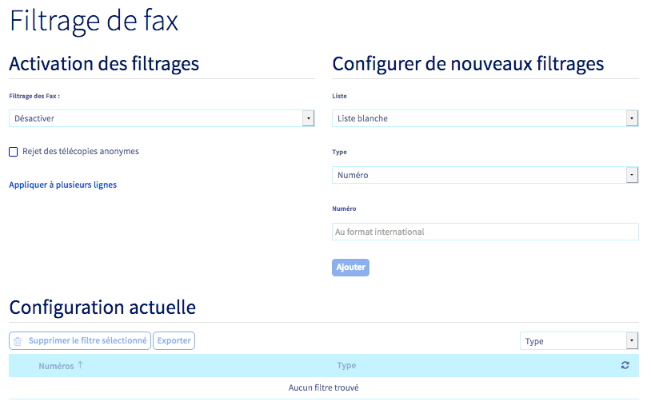The width and height of the screenshot is (651, 413).
Task: Click Supprimer le filtre sélectionné
Action: [x=87, y=341]
